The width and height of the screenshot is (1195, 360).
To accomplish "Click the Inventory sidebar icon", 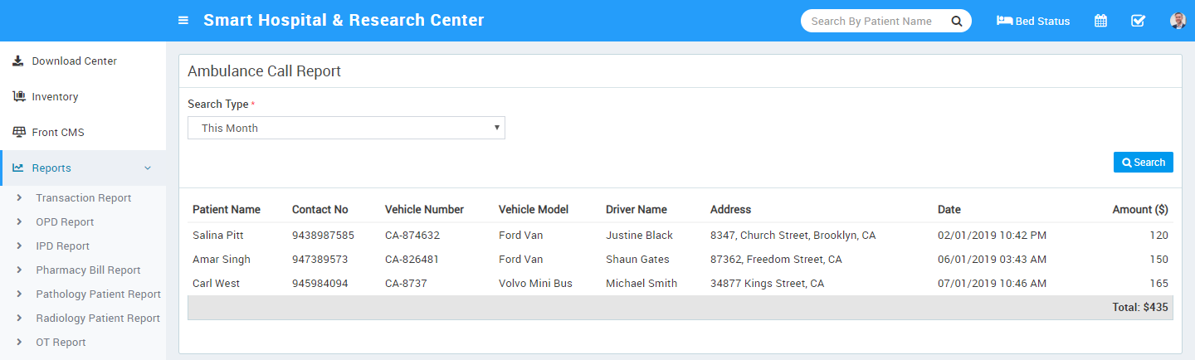I will point(18,96).
